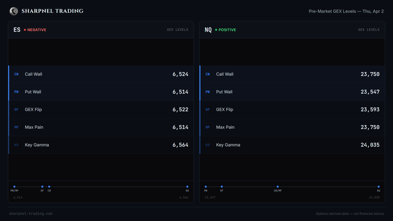The width and height of the screenshot is (393, 221).
Task: Click the ES Max Pain row value 6,514
Action: (x=180, y=127)
